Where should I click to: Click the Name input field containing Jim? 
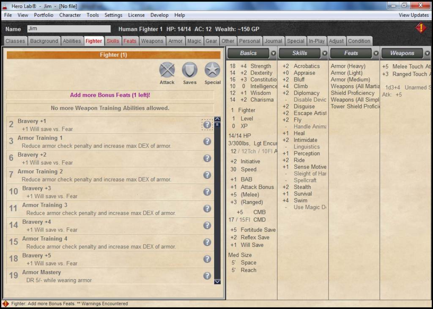click(x=69, y=29)
